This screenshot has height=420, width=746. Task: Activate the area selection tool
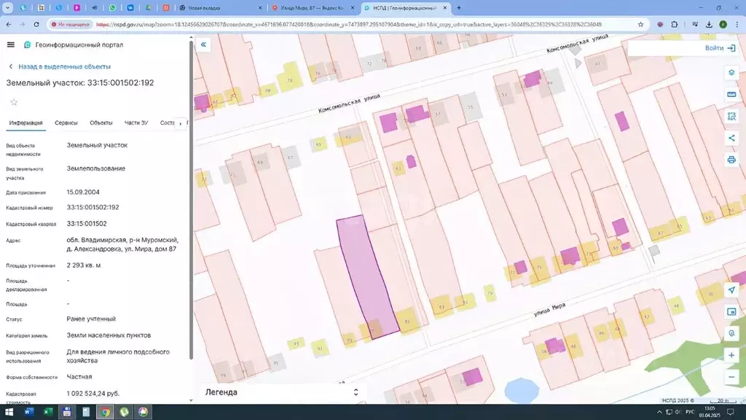point(731,116)
